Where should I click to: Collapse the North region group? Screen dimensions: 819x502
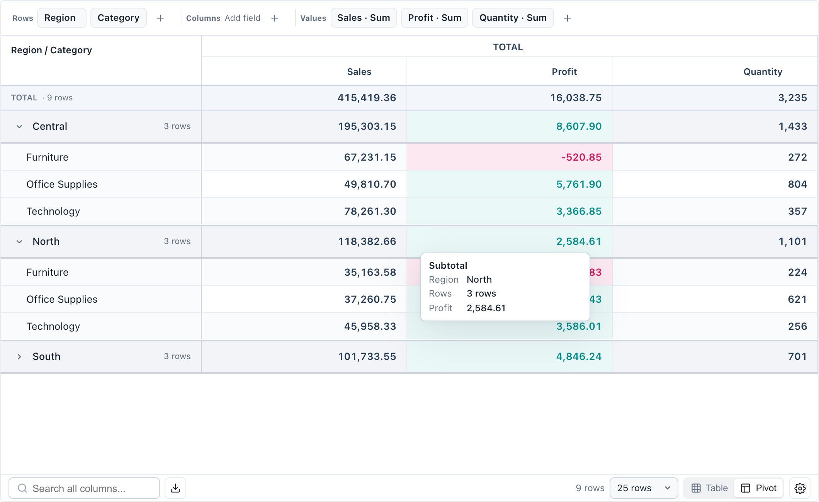point(19,242)
